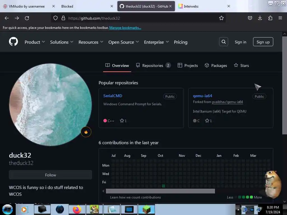The height and width of the screenshot is (215, 287).
Task: Expand the Resources dropdown menu
Action: (91, 42)
